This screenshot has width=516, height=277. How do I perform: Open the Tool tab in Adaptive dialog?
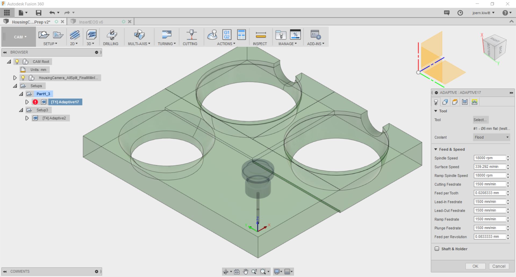coord(436,102)
